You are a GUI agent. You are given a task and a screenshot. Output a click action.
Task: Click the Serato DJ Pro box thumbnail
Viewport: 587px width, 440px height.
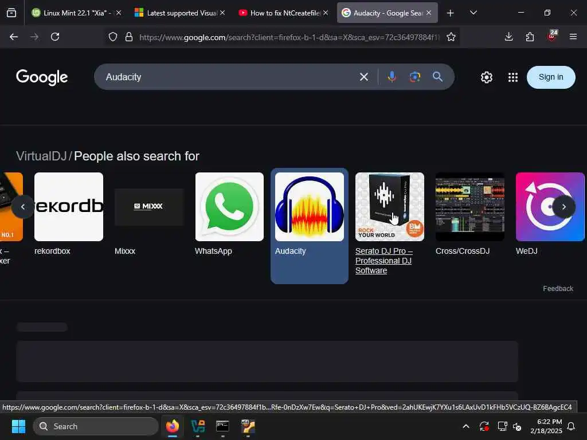[x=390, y=206]
